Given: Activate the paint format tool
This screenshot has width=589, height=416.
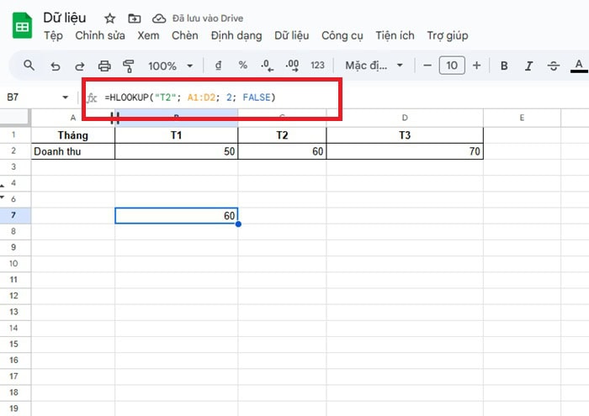Looking at the screenshot, I should 129,66.
